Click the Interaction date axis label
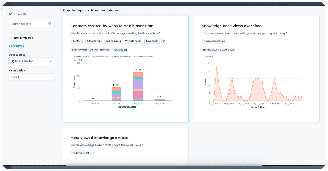Image resolution: width=328 pixels, height=171 pixels. pyautogui.click(x=127, y=107)
